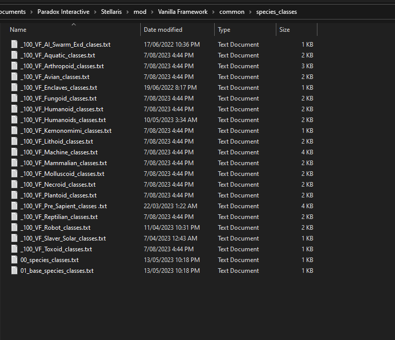The width and height of the screenshot is (395, 340).
Task: Click the file icon for _100_VF_AI_Swarm_Exd_clases.txt
Action: 14,44
